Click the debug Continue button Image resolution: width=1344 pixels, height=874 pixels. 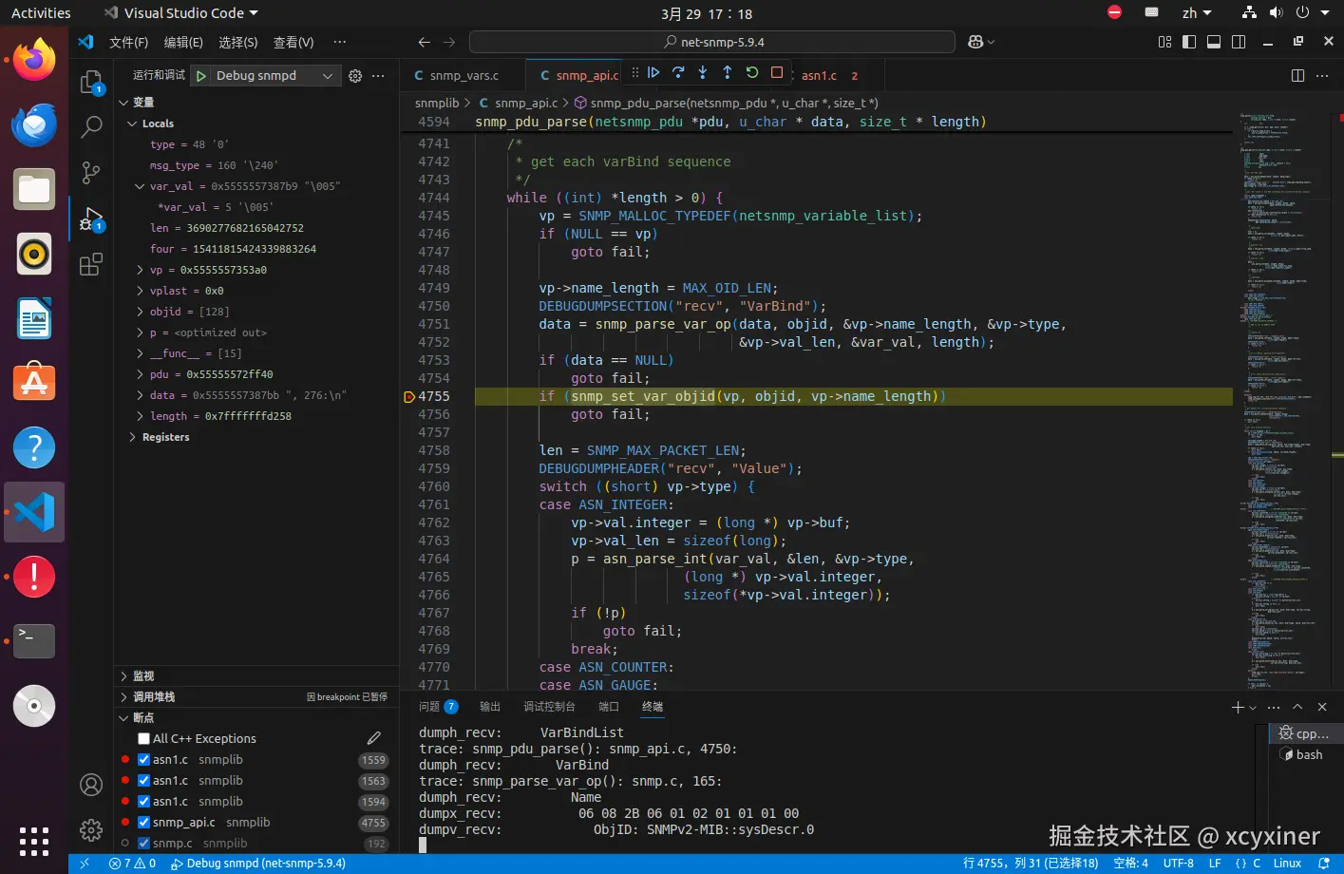[x=653, y=73]
